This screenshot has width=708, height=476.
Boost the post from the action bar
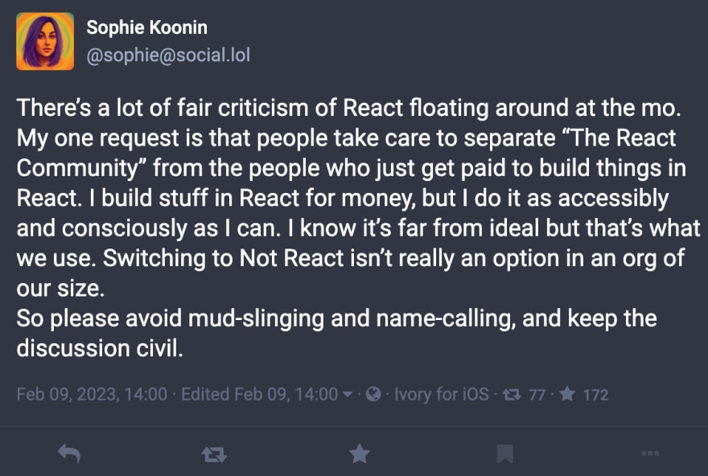214,454
